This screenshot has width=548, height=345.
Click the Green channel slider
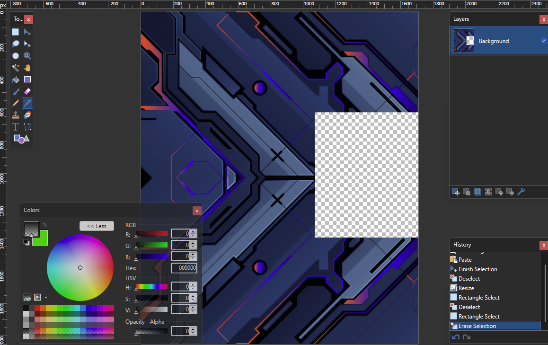[152, 245]
